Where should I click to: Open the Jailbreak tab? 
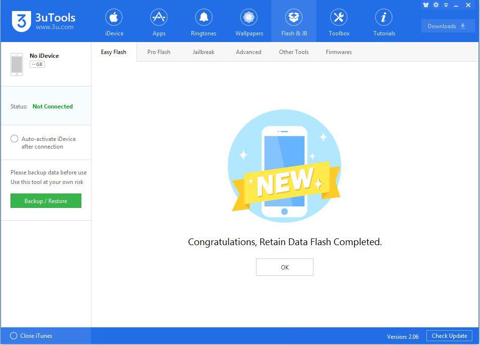tap(203, 52)
